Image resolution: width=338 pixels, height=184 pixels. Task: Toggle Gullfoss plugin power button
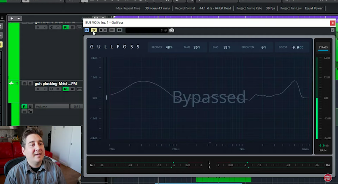click(x=87, y=30)
